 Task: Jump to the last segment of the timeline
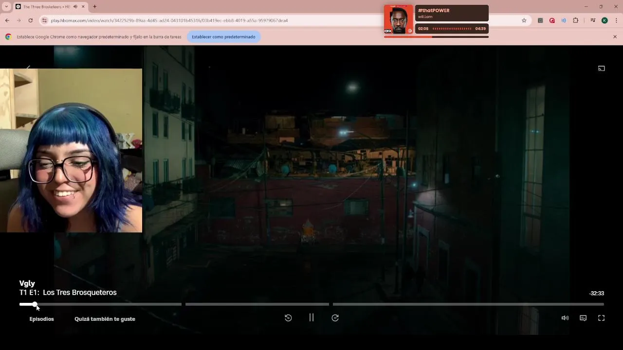[x=468, y=304]
